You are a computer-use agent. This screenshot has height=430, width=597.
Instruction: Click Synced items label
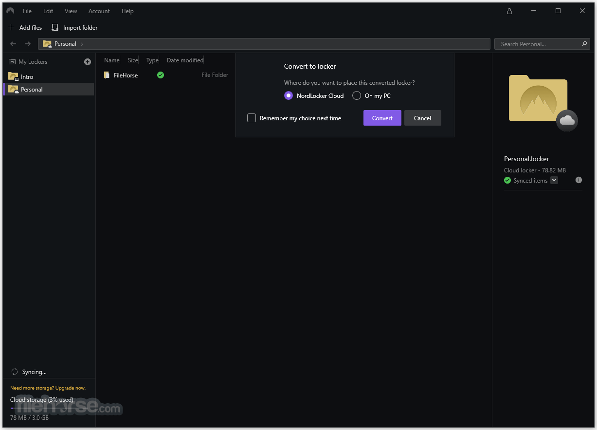tap(530, 181)
